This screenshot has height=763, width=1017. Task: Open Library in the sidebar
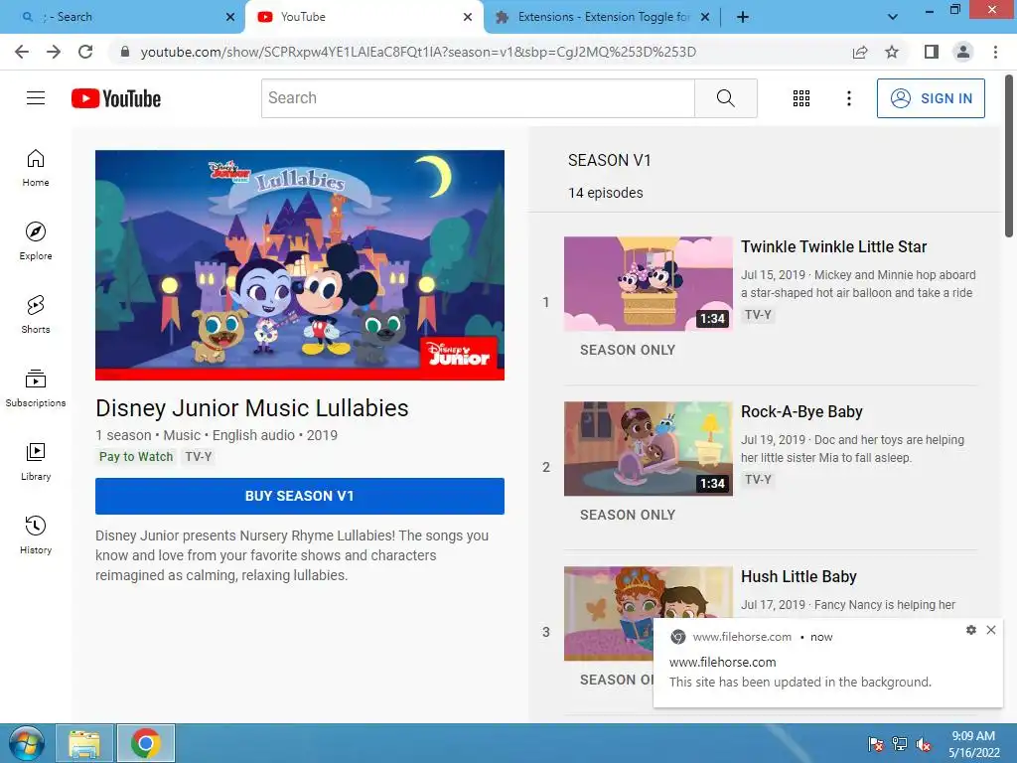(x=36, y=461)
